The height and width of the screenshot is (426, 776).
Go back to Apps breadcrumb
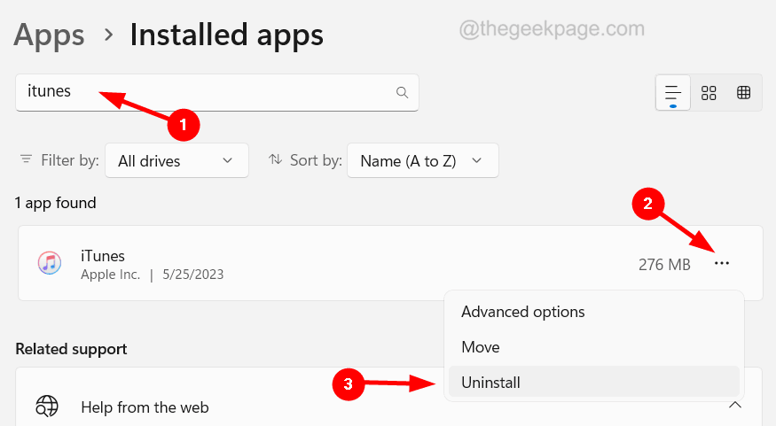[x=50, y=35]
